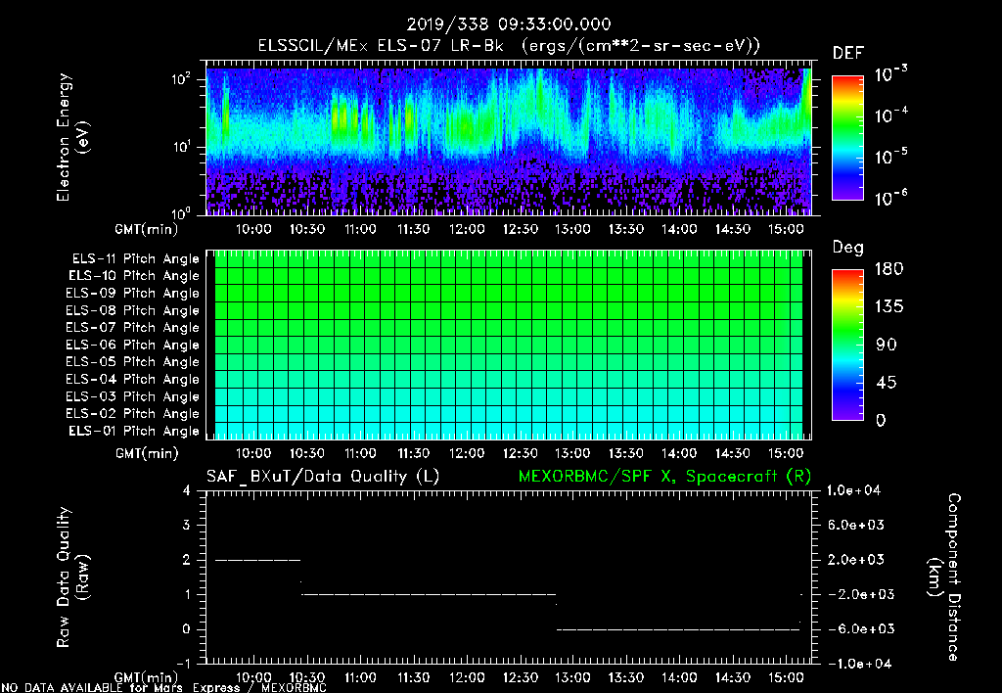This screenshot has width=1002, height=693.
Task: Click the 10^0 electron energy axis label
Action: [x=181, y=213]
